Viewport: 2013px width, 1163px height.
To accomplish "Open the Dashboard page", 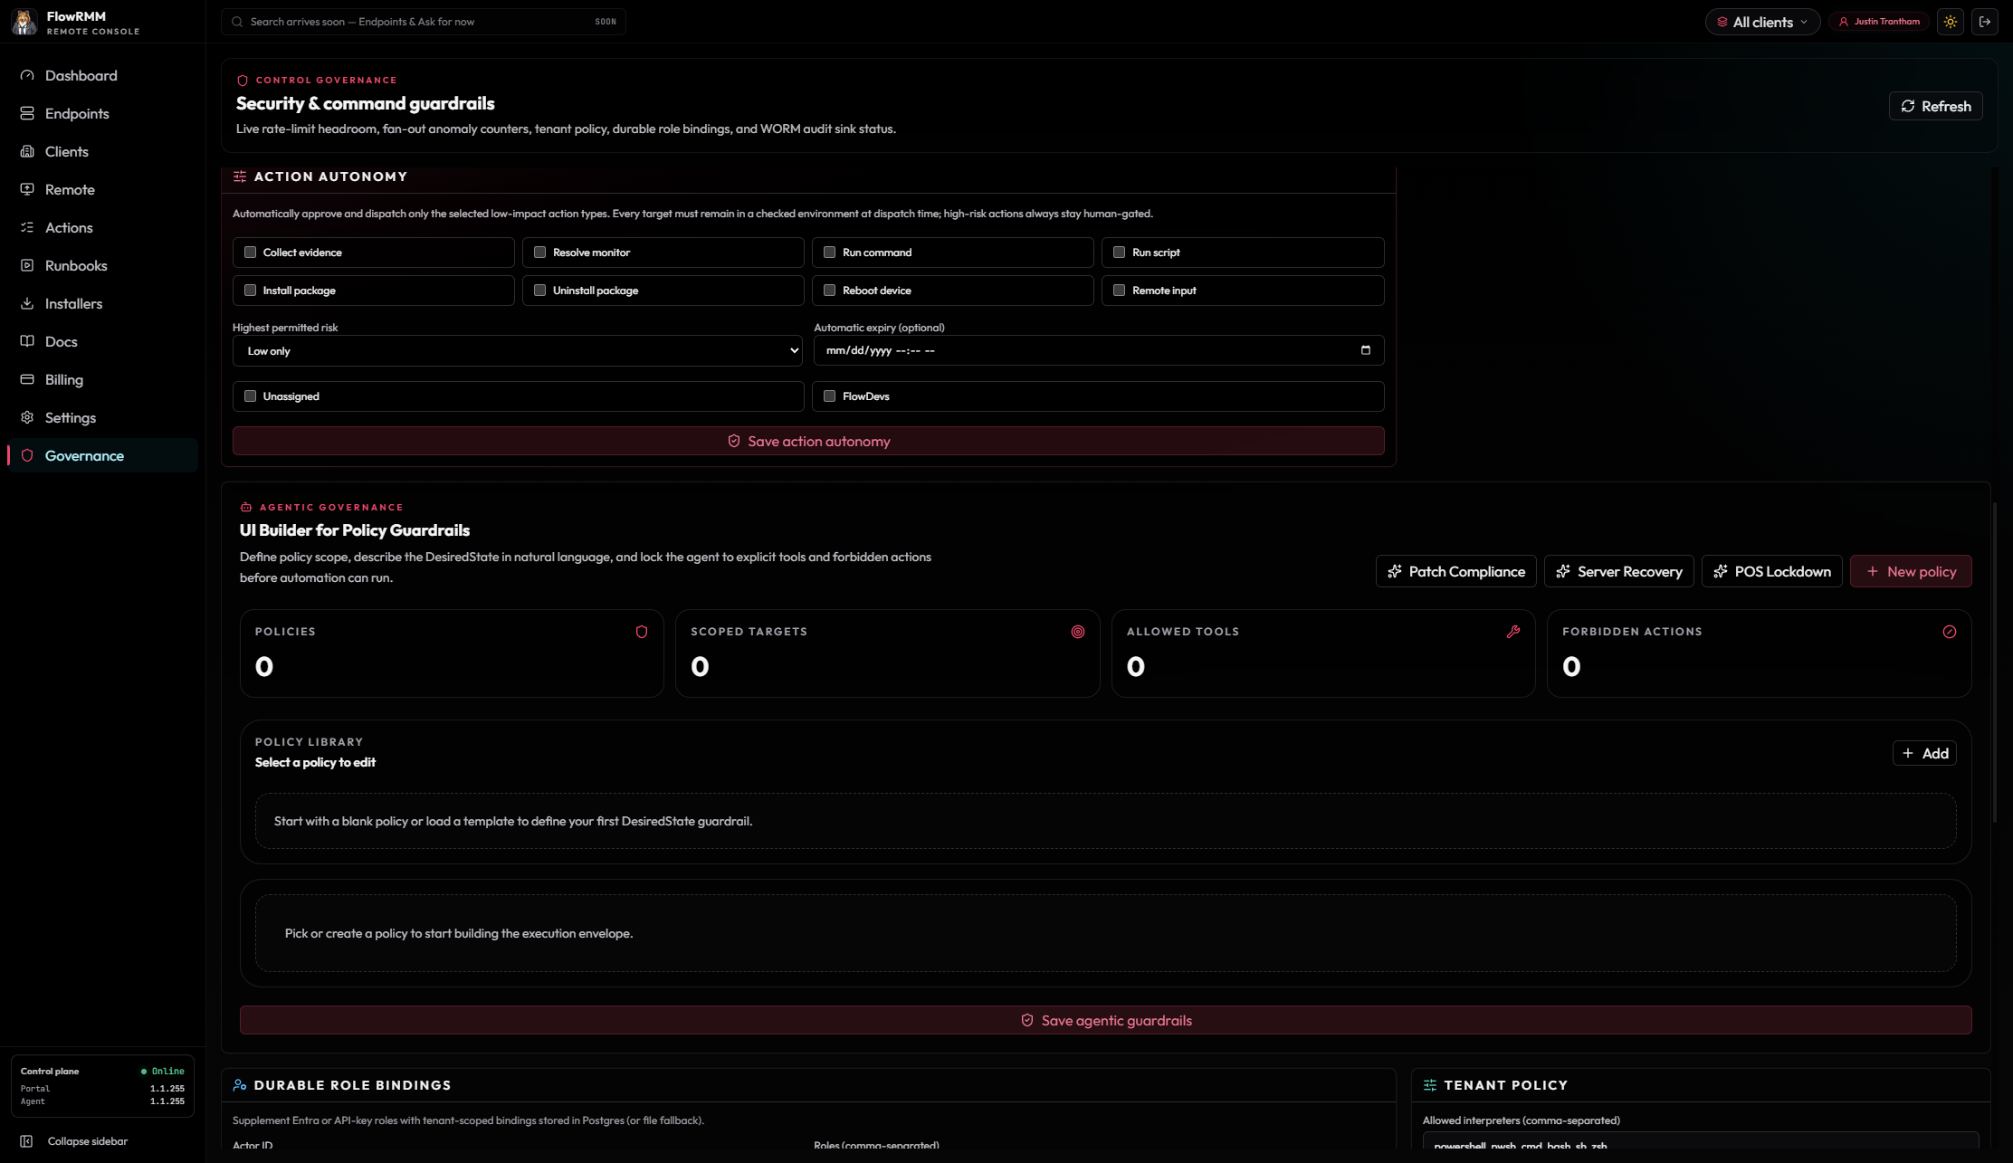I will coord(102,75).
